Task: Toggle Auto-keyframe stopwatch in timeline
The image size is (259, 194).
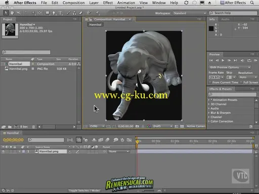Action: pyautogui.click(x=122, y=140)
